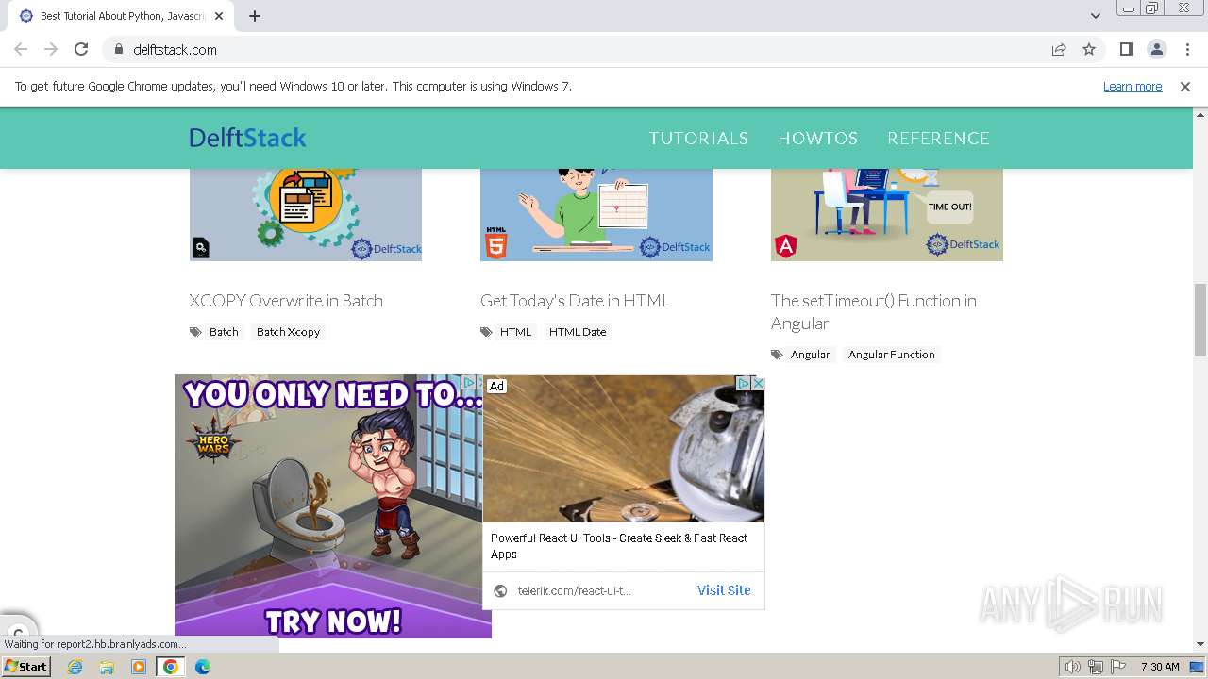Click the Ad label badge

click(x=496, y=386)
